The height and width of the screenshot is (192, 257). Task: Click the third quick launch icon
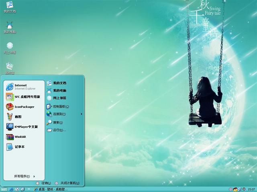coord(22,189)
